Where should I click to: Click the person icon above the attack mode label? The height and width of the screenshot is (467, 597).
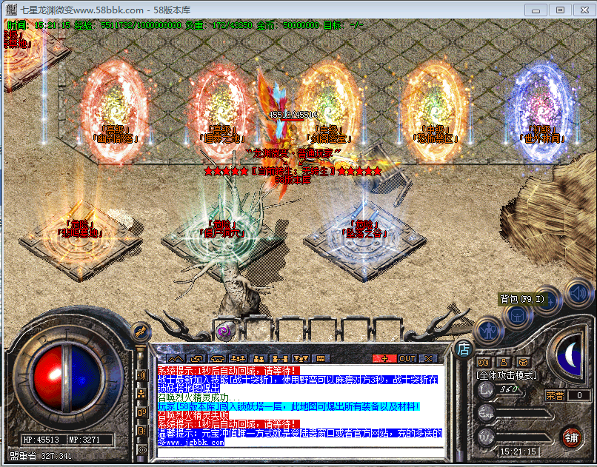[x=504, y=362]
